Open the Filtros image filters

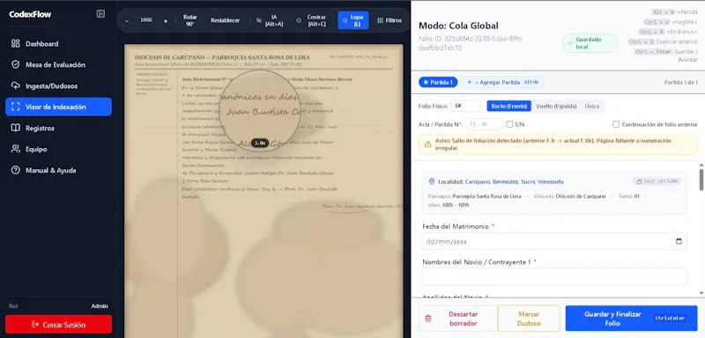(x=390, y=20)
